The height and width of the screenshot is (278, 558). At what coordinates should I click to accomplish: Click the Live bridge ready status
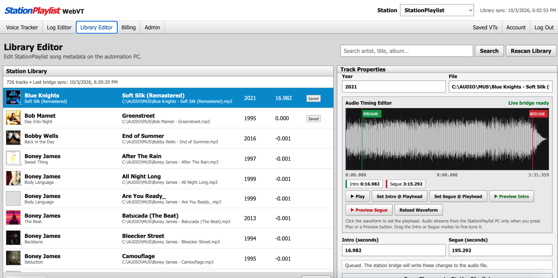point(529,103)
